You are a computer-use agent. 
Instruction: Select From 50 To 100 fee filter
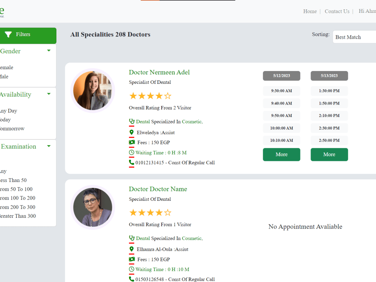tap(16, 189)
